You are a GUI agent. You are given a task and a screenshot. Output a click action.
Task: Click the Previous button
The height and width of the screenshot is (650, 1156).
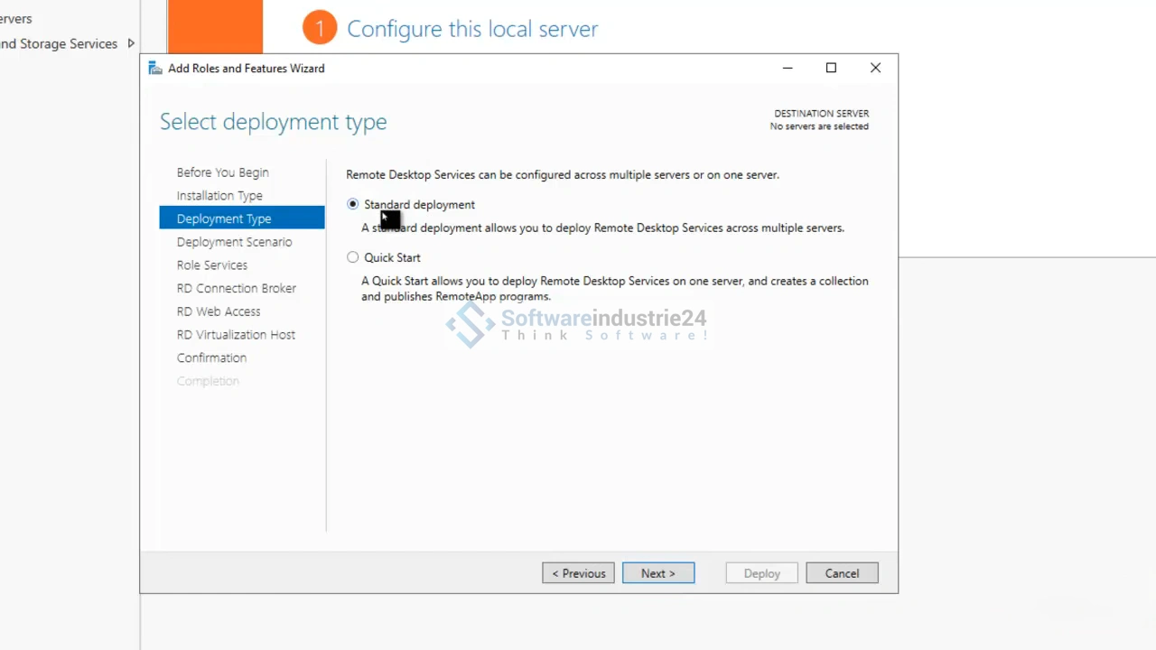pyautogui.click(x=578, y=573)
